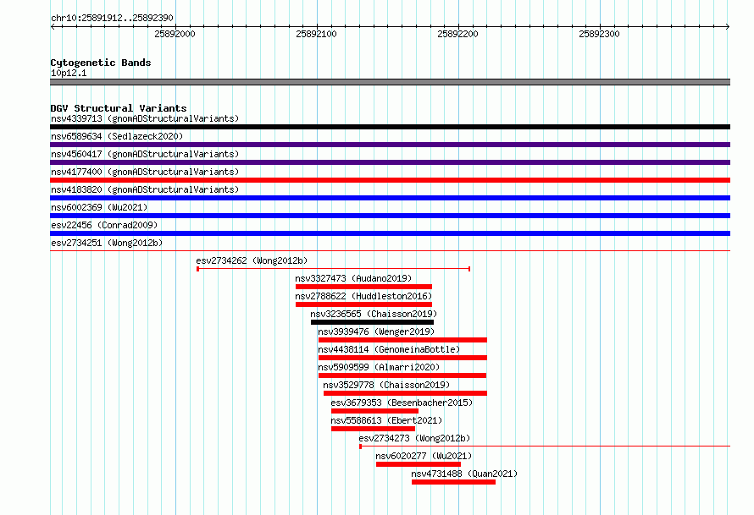The height and width of the screenshot is (515, 754).
Task: Open esv22456 (Conrad2009) variant label
Action: 104,225
